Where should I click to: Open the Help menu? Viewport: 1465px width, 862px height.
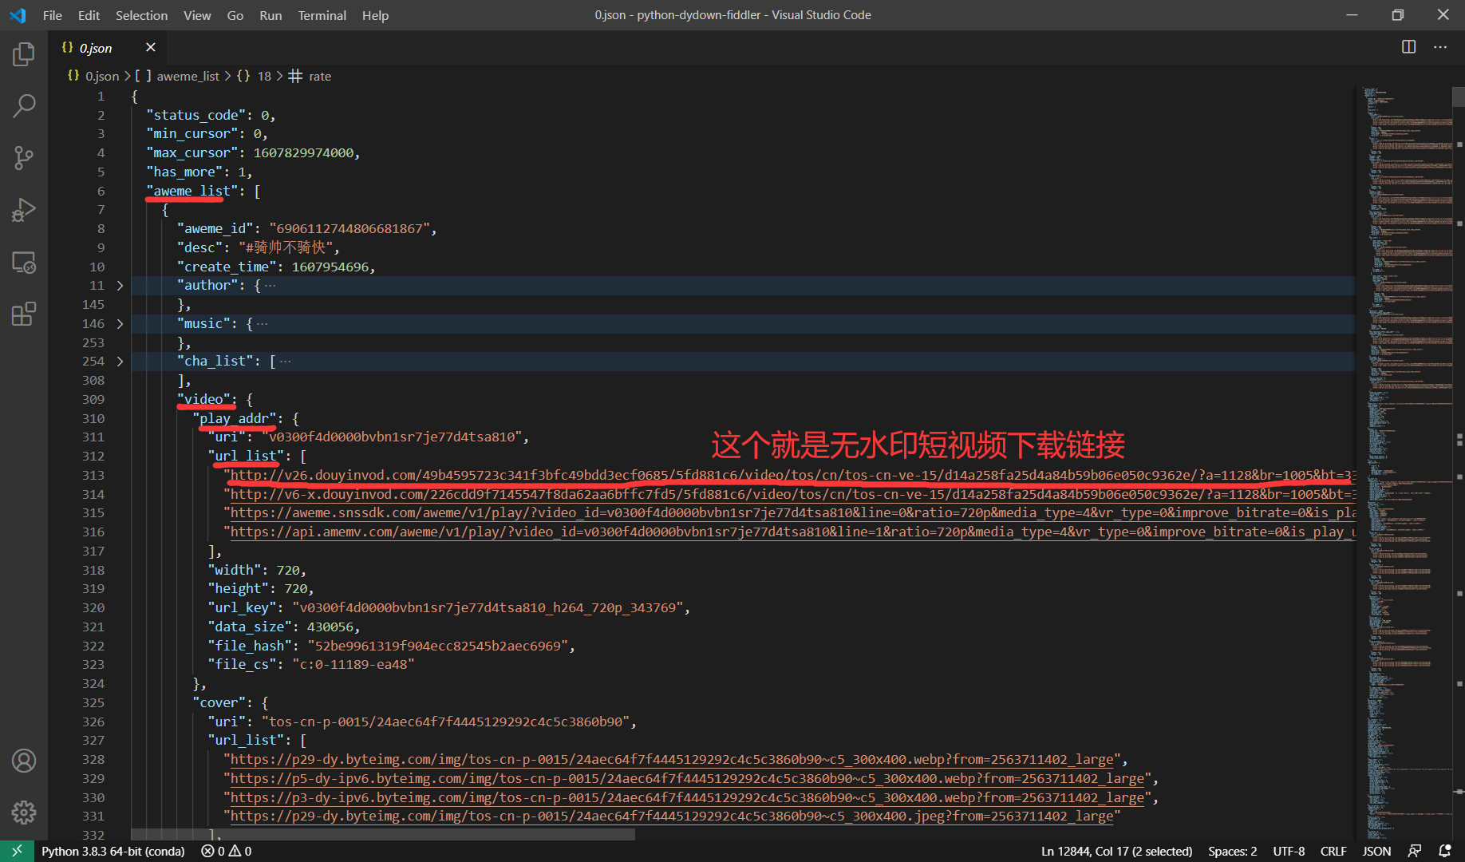(375, 15)
